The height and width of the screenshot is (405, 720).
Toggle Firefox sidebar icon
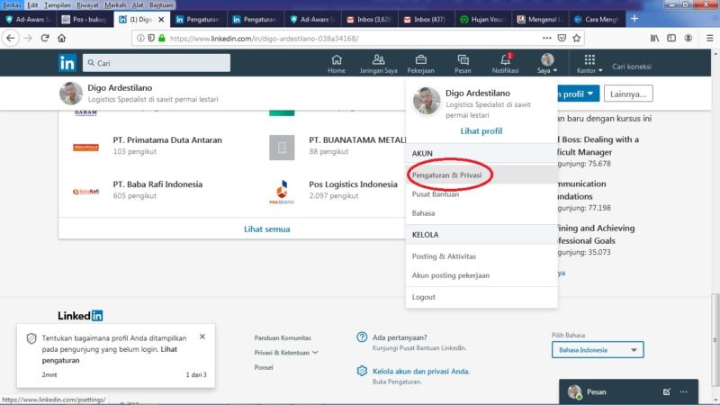[x=671, y=38]
